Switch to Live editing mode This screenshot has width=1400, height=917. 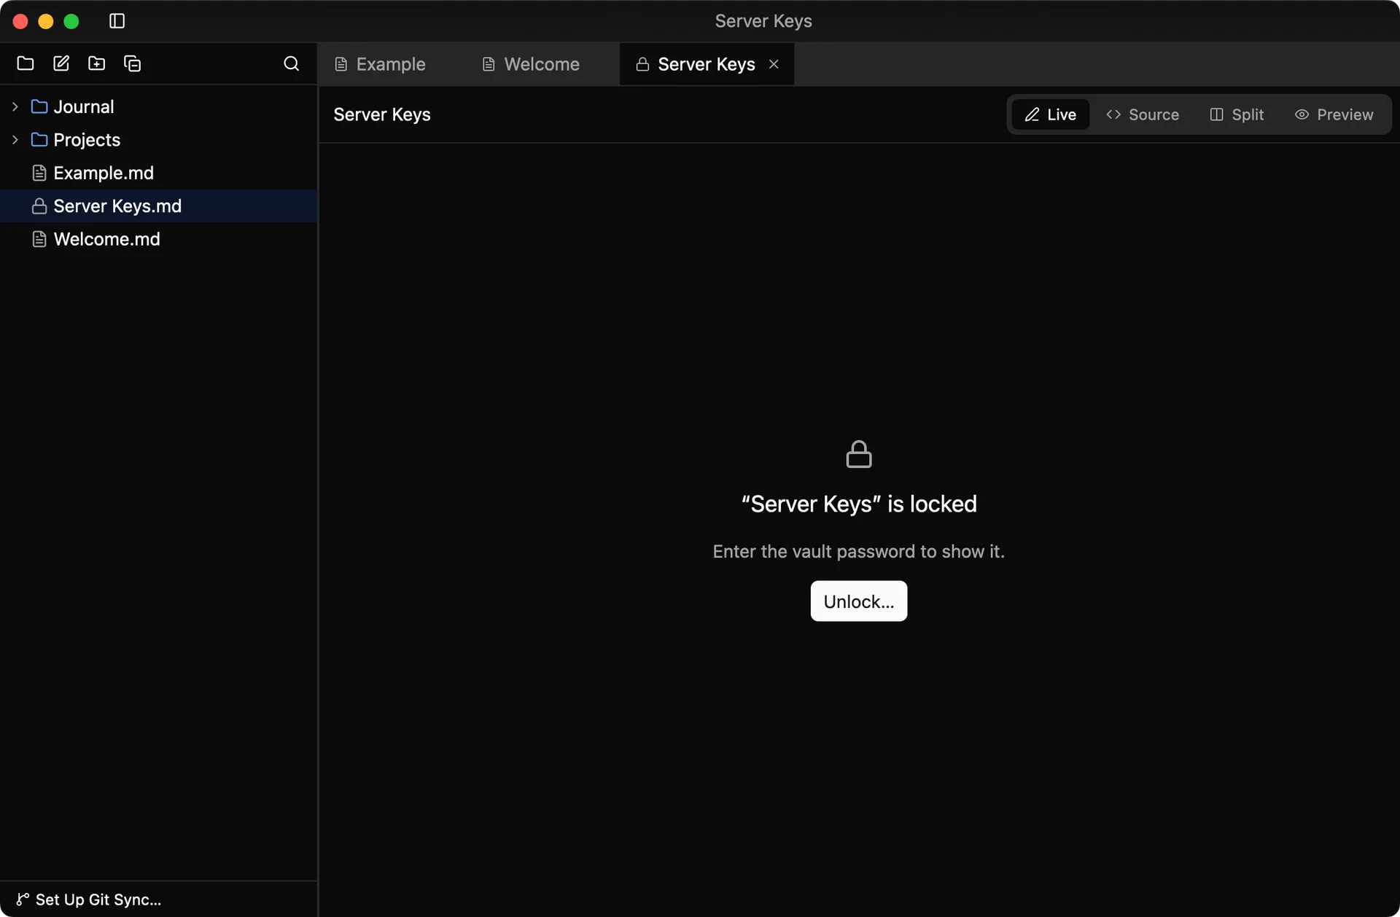1050,114
